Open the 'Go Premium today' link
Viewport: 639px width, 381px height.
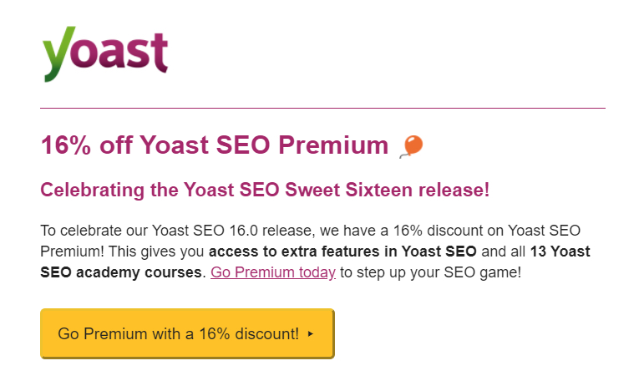(273, 272)
